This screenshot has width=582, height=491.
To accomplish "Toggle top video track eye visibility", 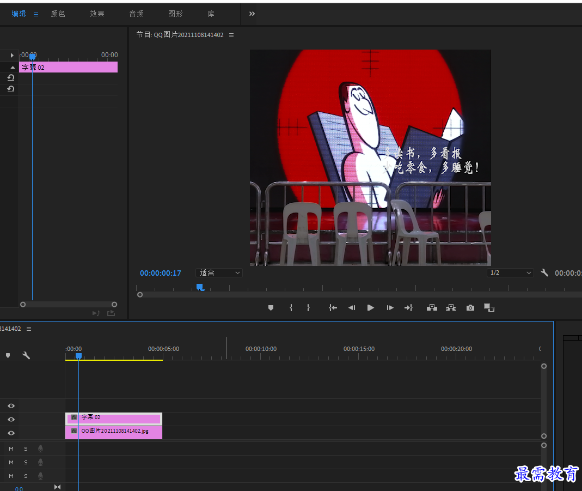I will coord(11,406).
